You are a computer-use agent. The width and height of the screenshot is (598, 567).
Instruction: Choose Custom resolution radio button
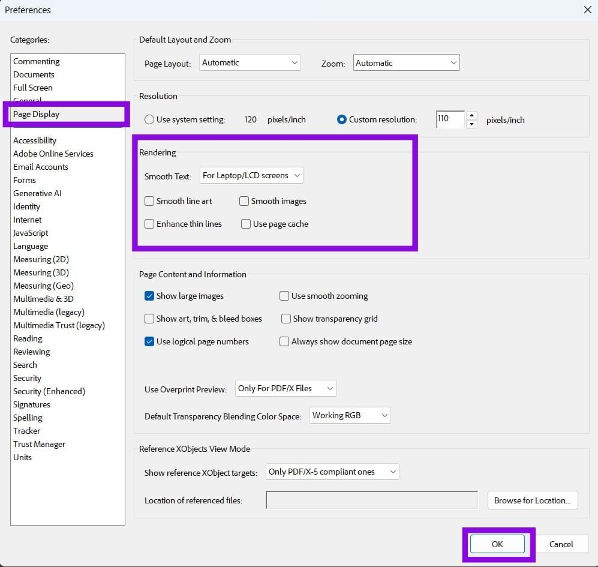coord(342,119)
